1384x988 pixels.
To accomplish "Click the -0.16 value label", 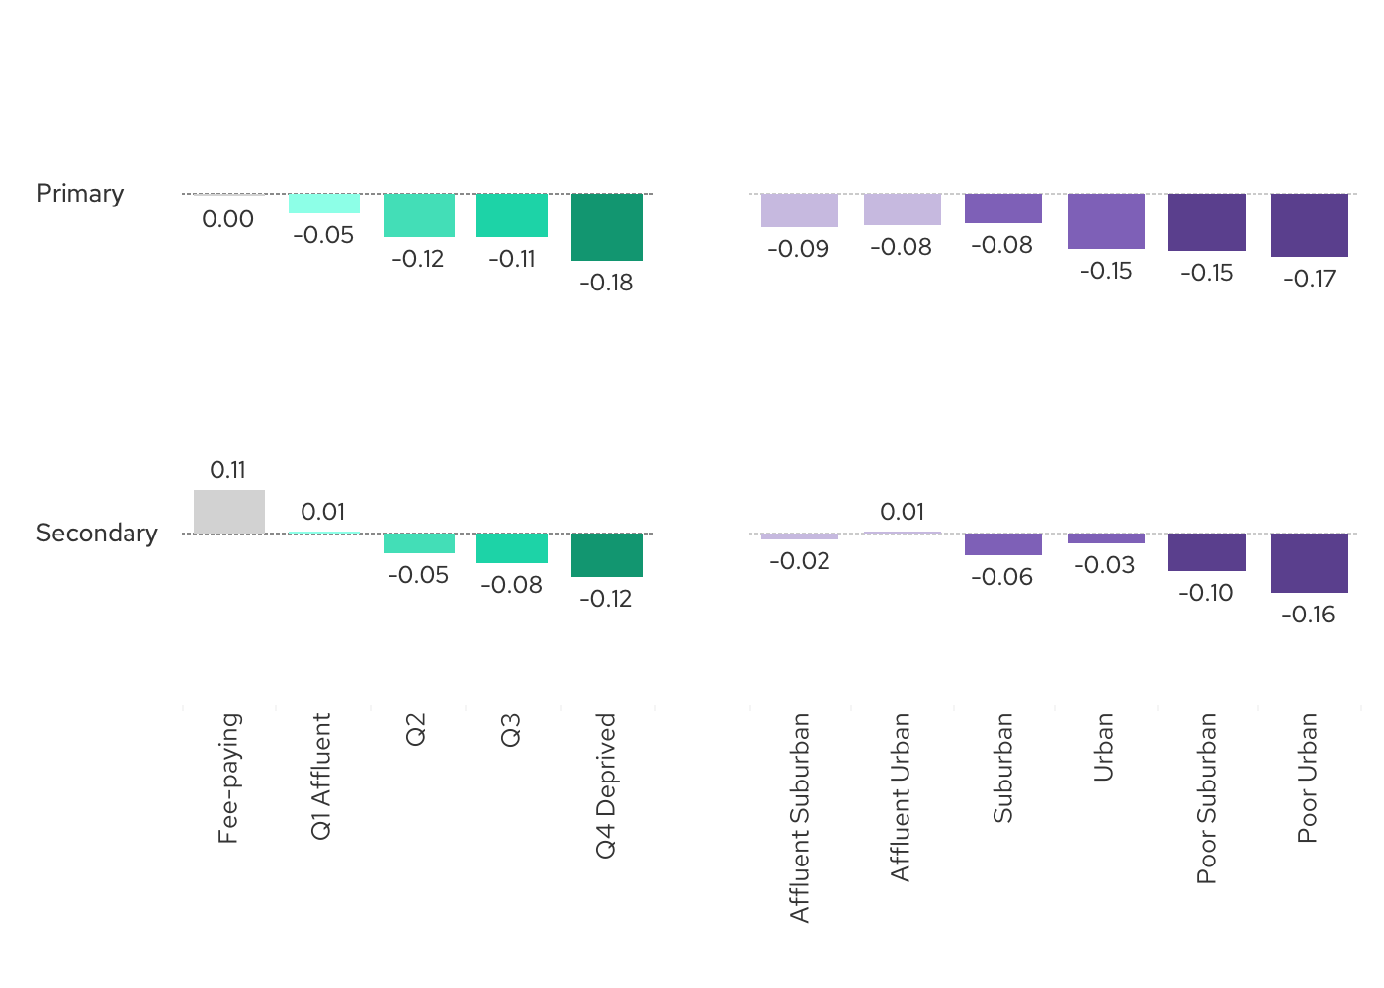I will coord(1308,615).
